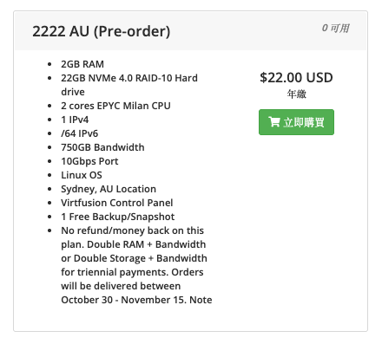Click the shopping cart icon
The height and width of the screenshot is (344, 382).
tap(274, 122)
